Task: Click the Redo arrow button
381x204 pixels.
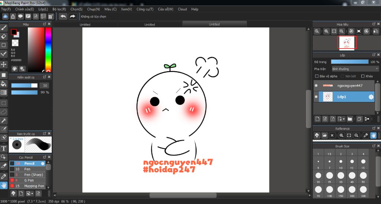Action: [73, 16]
